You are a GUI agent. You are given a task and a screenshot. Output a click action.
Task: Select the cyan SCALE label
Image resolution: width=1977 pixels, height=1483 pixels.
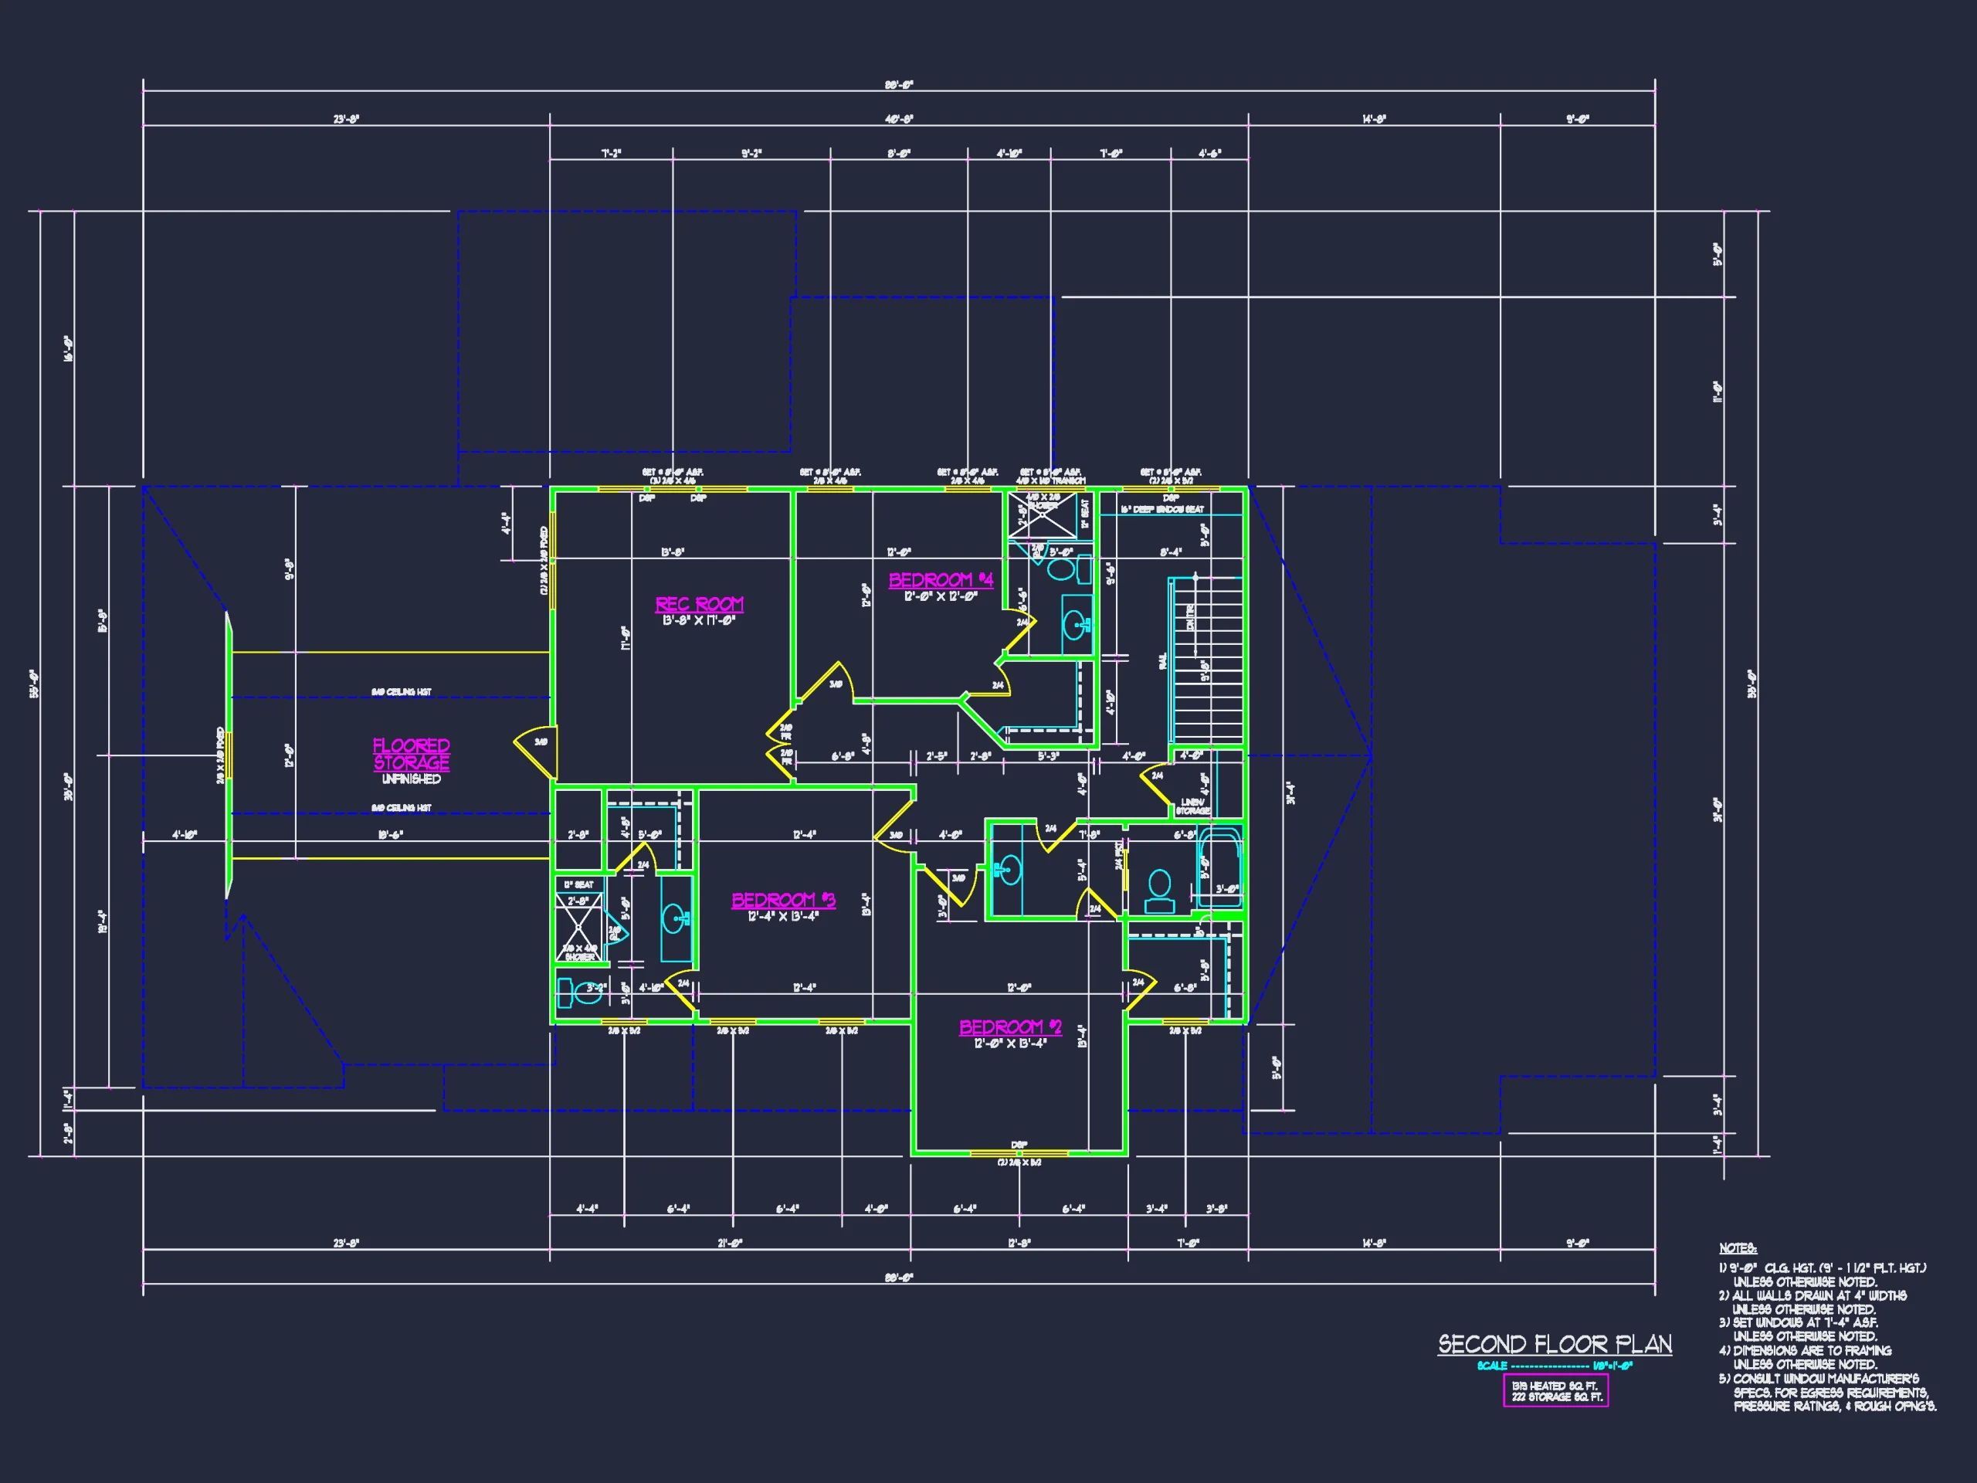coord(1492,1366)
